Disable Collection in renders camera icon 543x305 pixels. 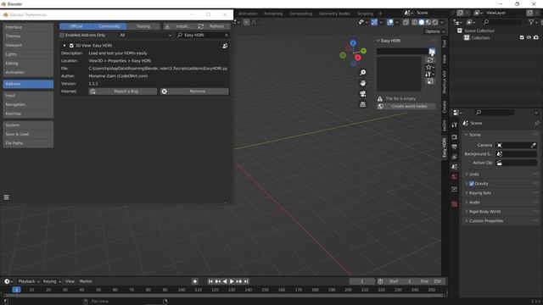536,37
